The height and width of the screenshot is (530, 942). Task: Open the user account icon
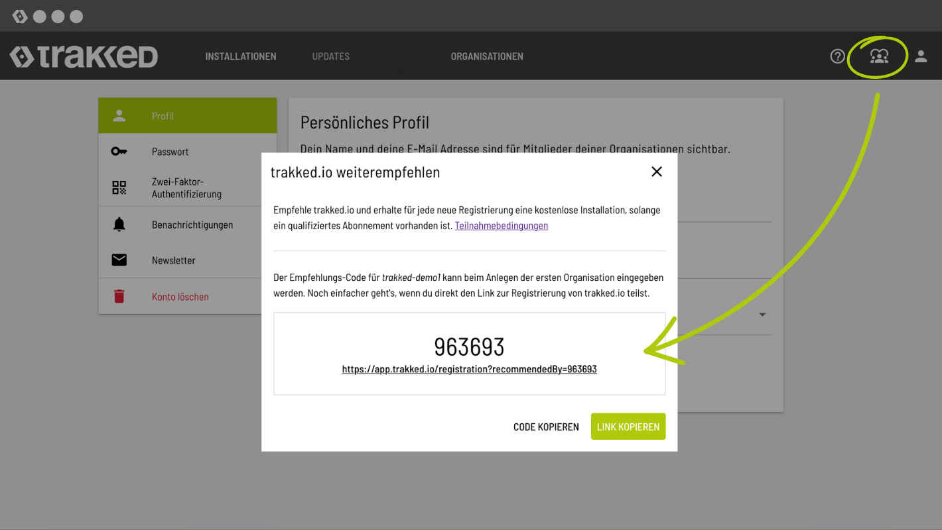coord(921,56)
